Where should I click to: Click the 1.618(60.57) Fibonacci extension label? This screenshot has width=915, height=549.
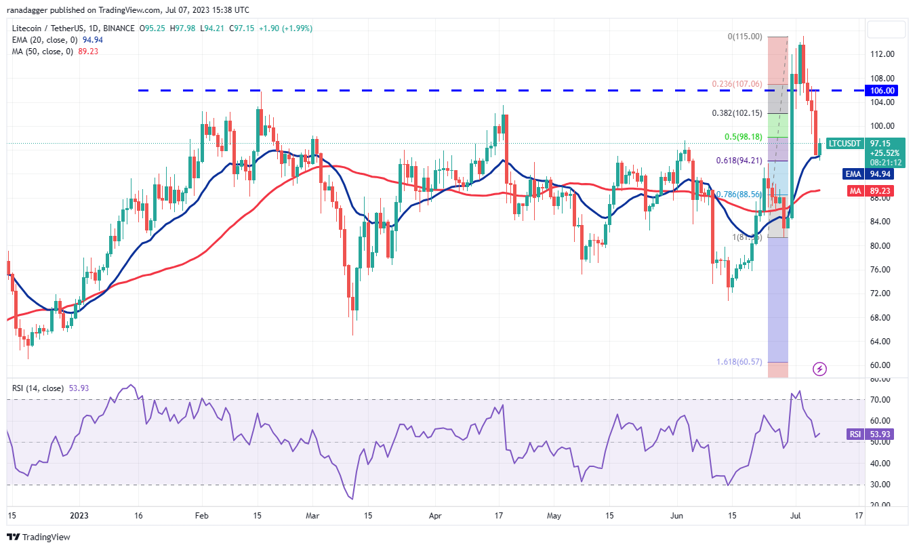[739, 362]
